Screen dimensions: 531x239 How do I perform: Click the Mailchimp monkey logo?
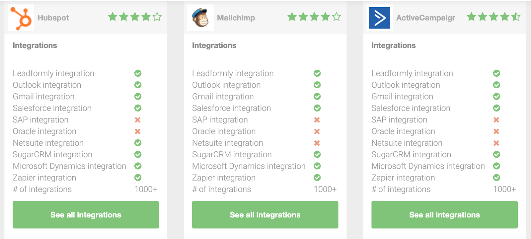pos(200,18)
